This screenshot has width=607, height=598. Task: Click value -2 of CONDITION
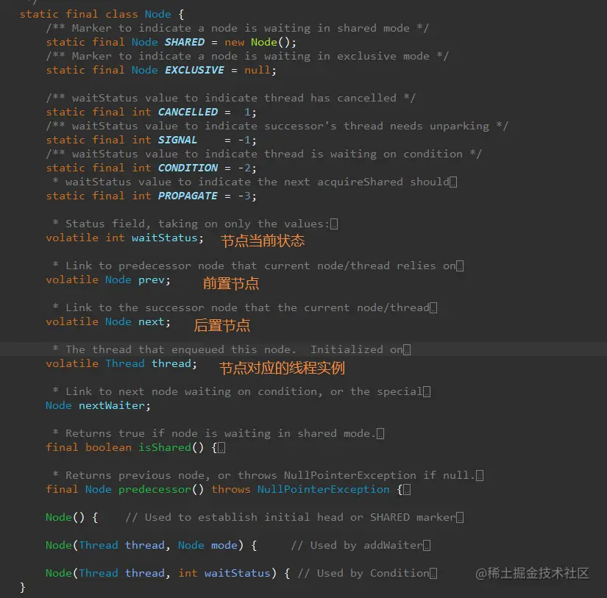point(244,168)
